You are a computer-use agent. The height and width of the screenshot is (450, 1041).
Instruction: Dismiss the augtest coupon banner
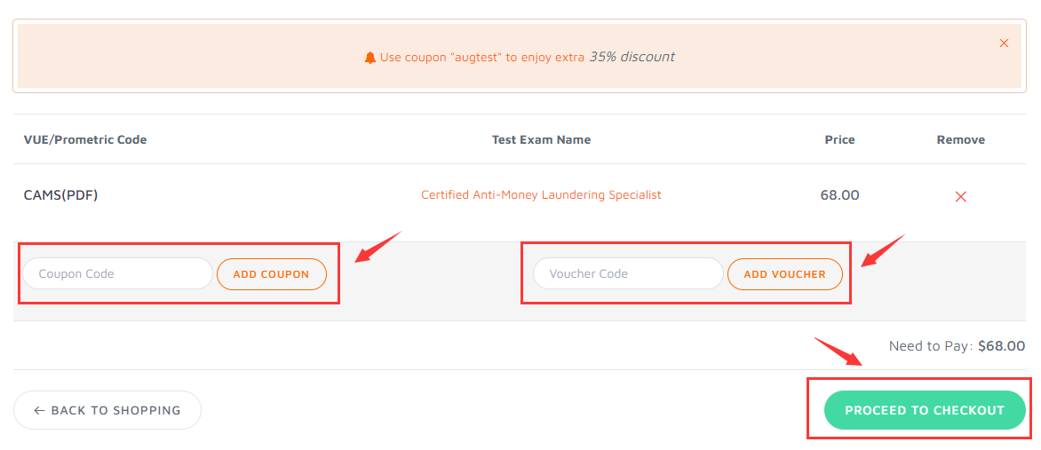[x=1004, y=43]
